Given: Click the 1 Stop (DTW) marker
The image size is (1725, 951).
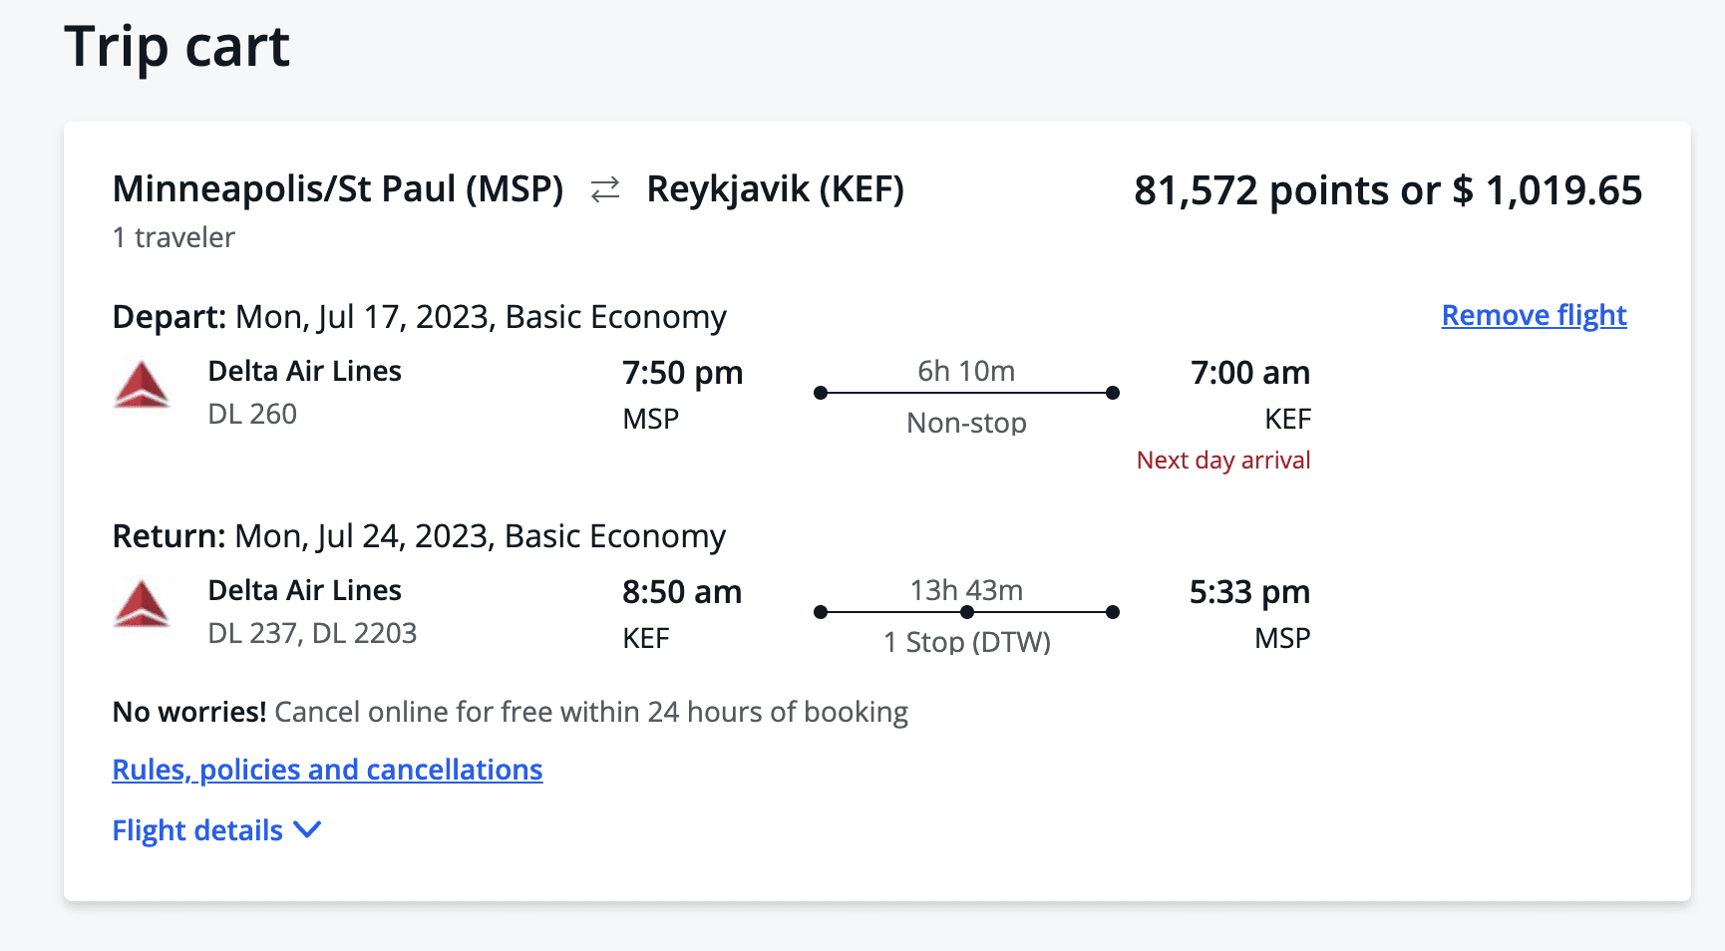Looking at the screenshot, I should point(965,642).
